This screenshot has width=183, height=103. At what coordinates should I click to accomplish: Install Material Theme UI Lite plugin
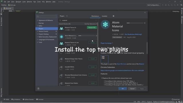pyautogui.click(x=93, y=43)
